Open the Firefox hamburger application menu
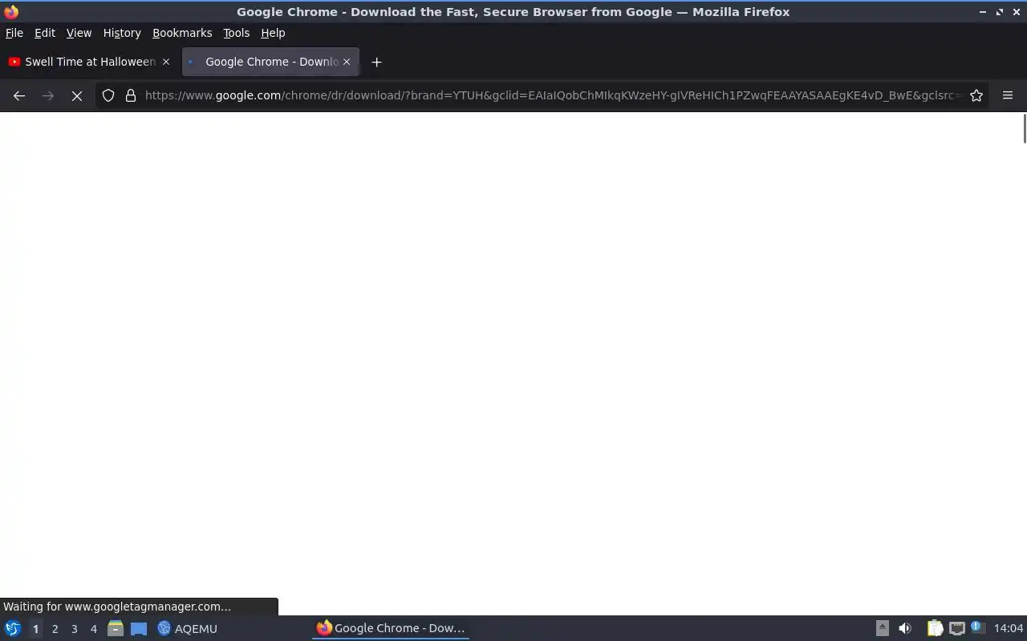This screenshot has height=641, width=1027. click(x=1008, y=95)
